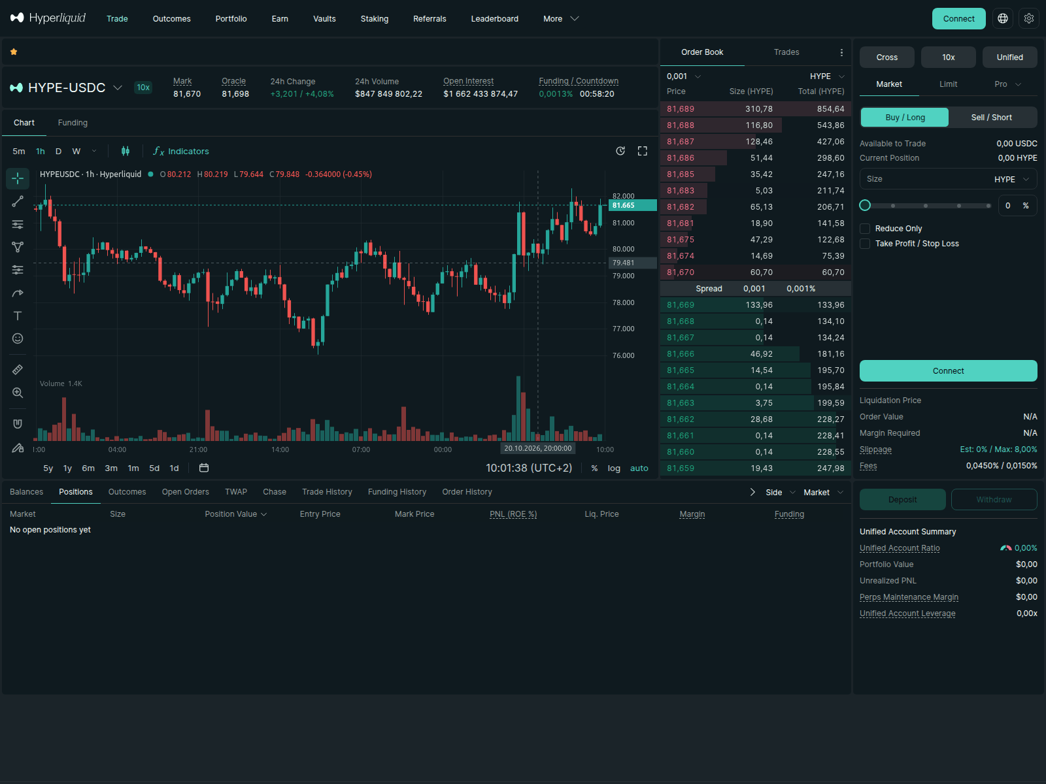
Task: Switch to the Trades tab
Action: tap(786, 52)
